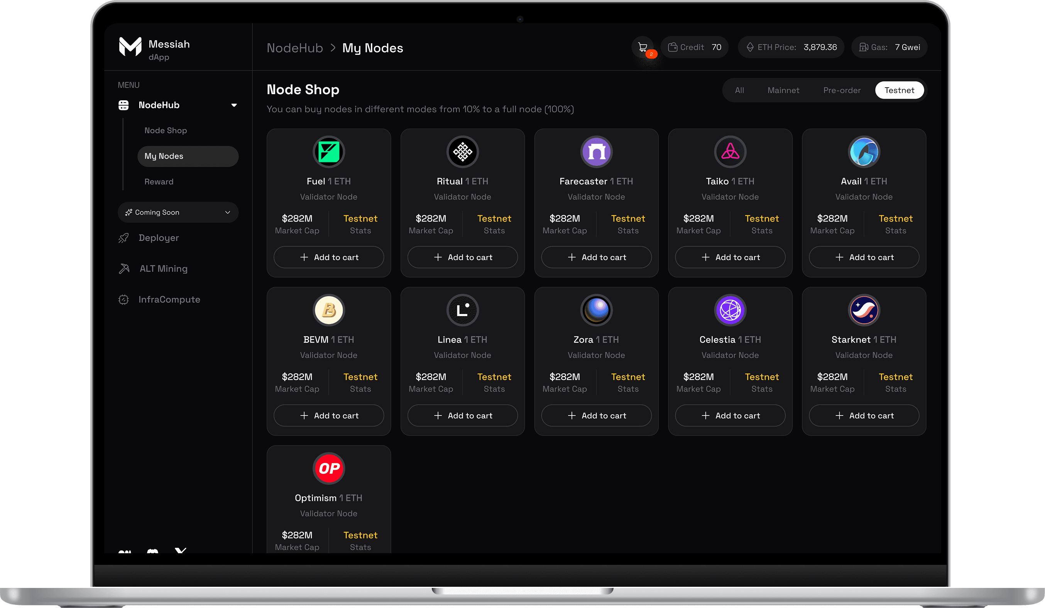Select the Testnet filter tab
Screen dimensions: 1045x608
click(x=899, y=90)
